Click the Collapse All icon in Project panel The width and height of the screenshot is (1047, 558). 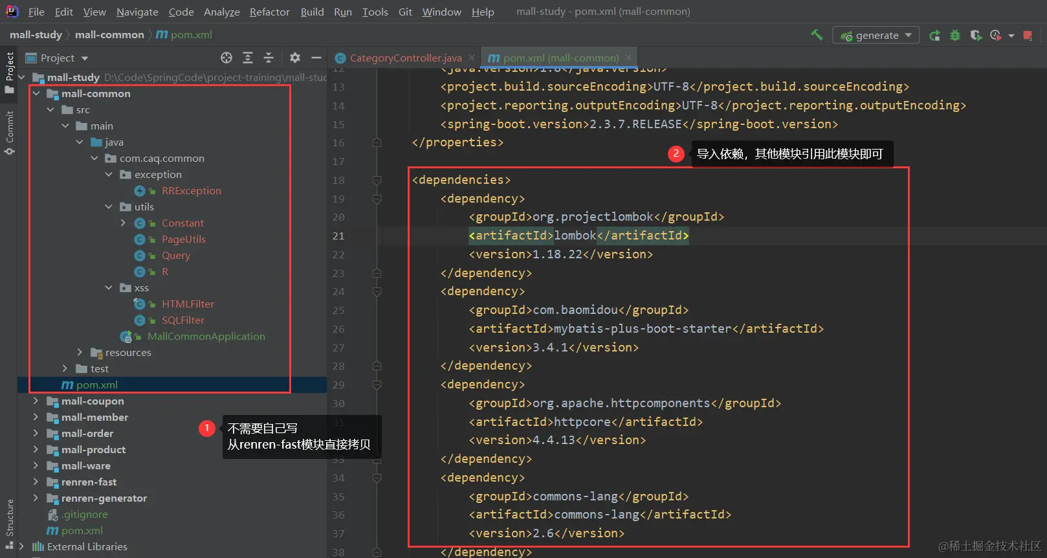[x=269, y=58]
